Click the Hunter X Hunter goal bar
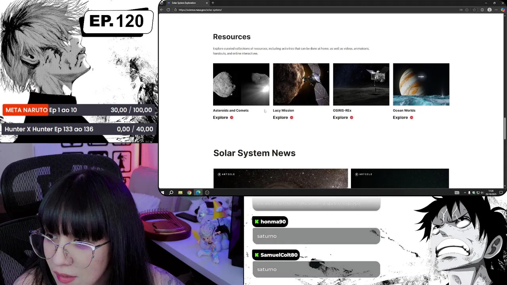This screenshot has height=285, width=507. (x=78, y=129)
